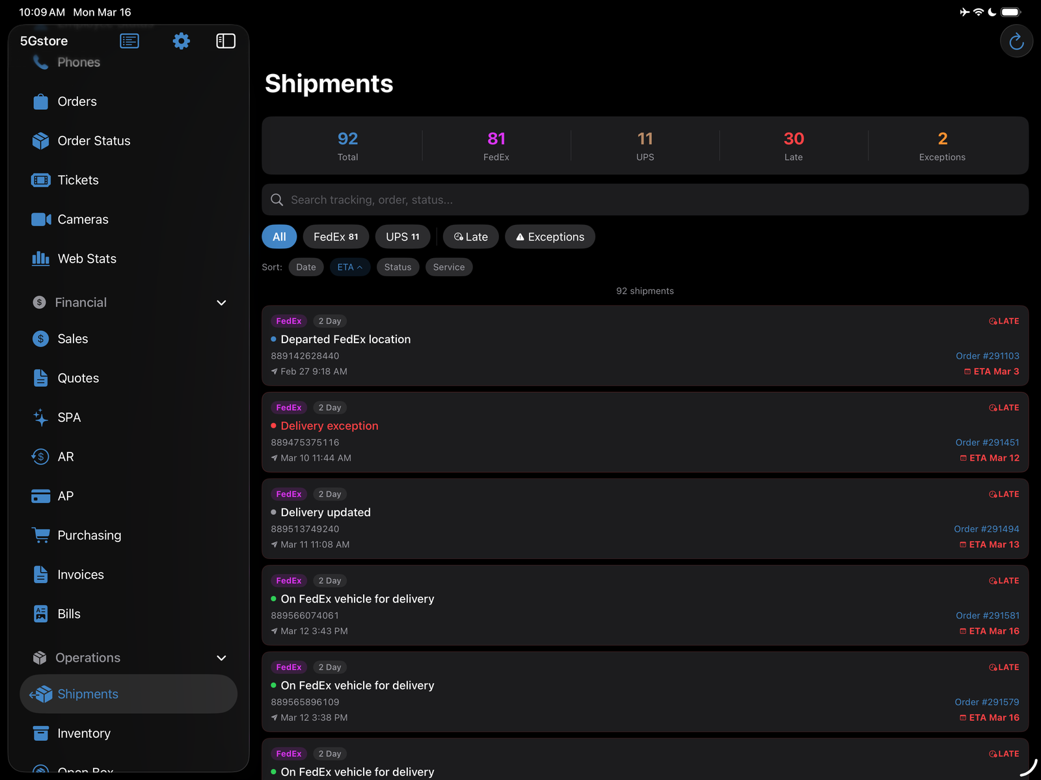Open Web Stats from the sidebar

click(87, 258)
